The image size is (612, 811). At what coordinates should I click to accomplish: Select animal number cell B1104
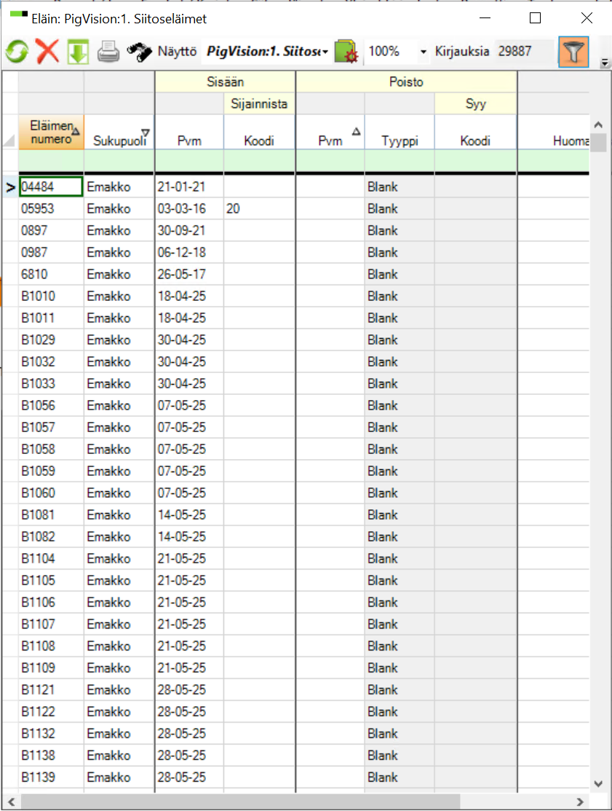(51, 559)
